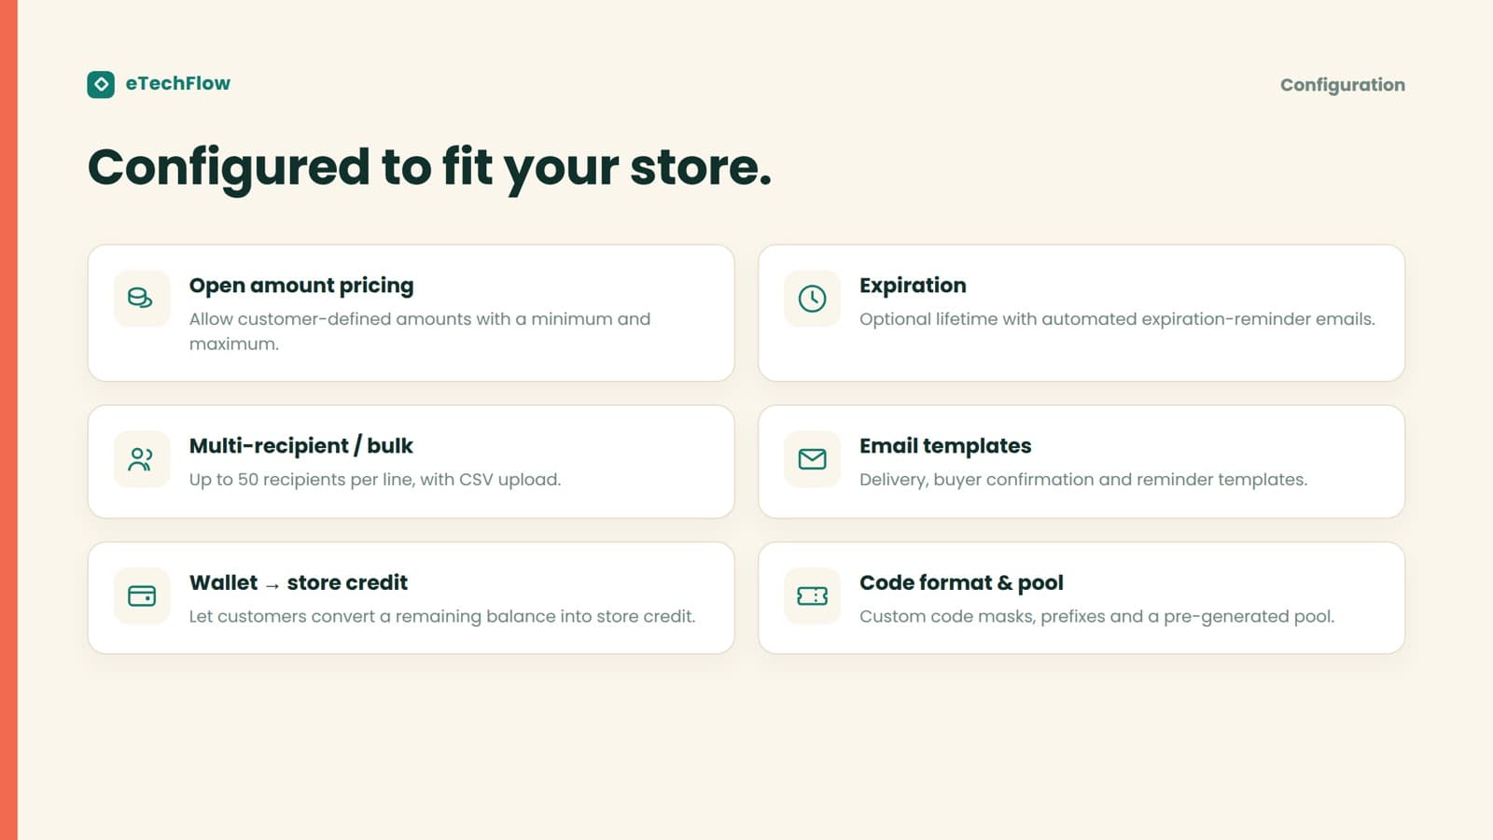Select the eTechFlow brand name text

(177, 83)
